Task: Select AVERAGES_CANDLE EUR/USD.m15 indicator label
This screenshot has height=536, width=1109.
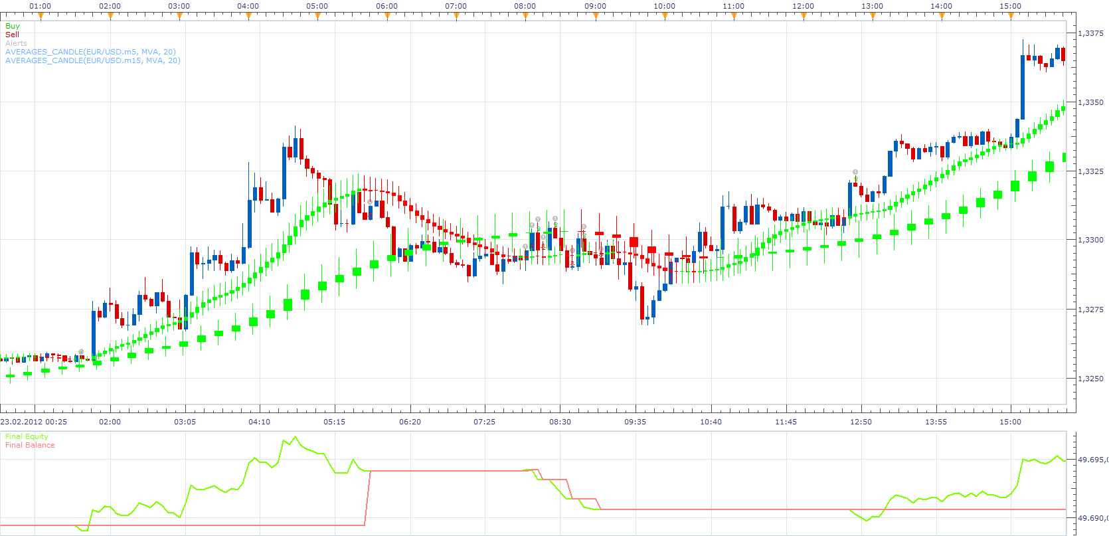Action: 93,60
